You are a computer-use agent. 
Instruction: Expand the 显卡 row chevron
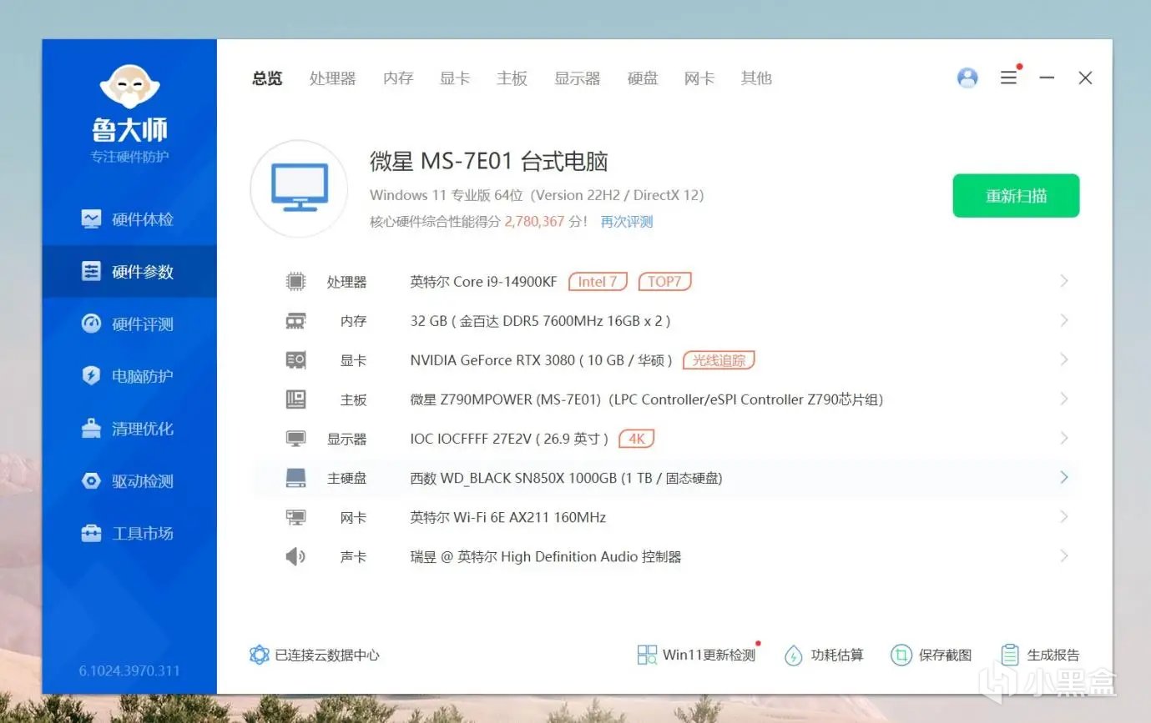[x=1064, y=359]
